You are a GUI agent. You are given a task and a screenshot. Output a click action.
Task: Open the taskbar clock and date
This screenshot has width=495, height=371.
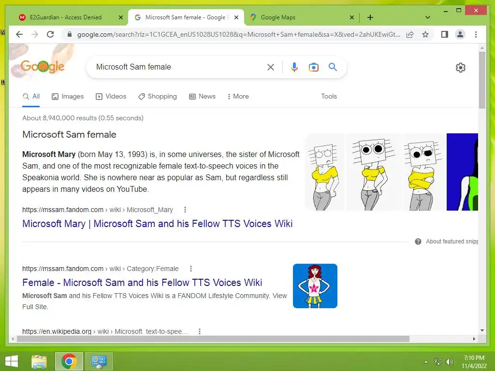coord(474,362)
